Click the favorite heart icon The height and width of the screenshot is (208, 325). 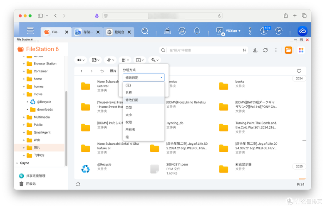[299, 71]
